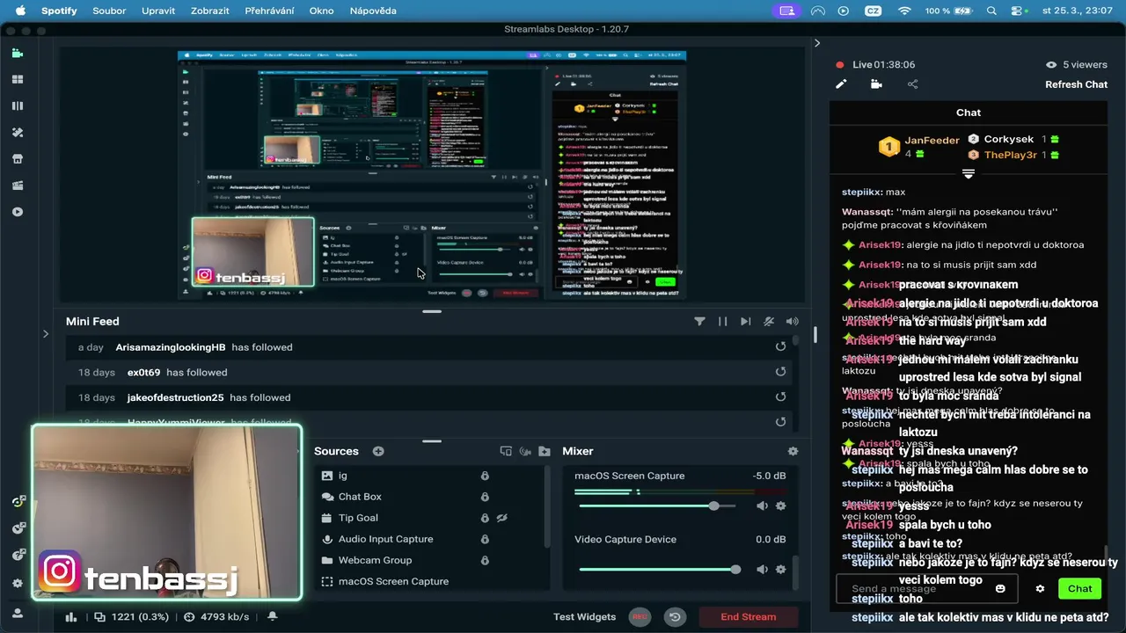Screen dimensions: 1126x633
Task: Click the first icon in Sources header
Action: coord(506,451)
